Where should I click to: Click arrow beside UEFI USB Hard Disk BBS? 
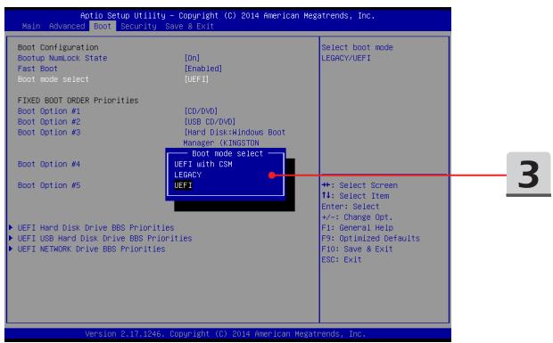[x=11, y=238]
